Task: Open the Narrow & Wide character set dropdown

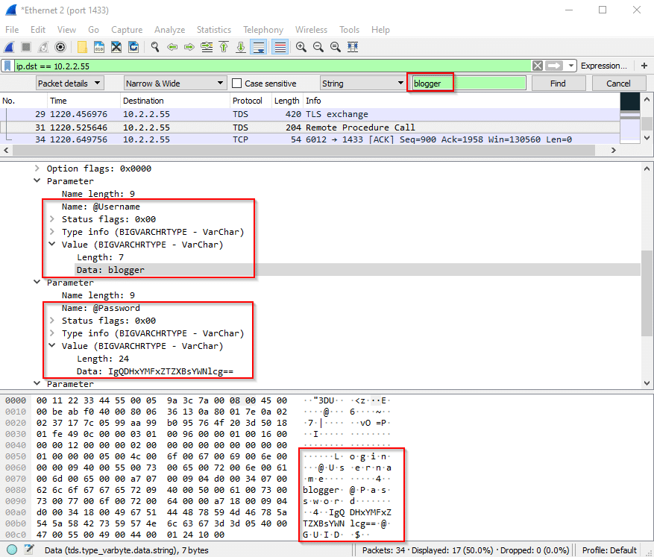Action: click(175, 83)
